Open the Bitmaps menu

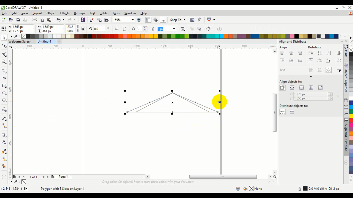79,13
